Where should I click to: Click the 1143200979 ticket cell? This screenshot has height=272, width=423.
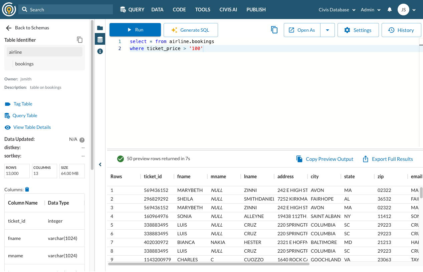coord(158,260)
